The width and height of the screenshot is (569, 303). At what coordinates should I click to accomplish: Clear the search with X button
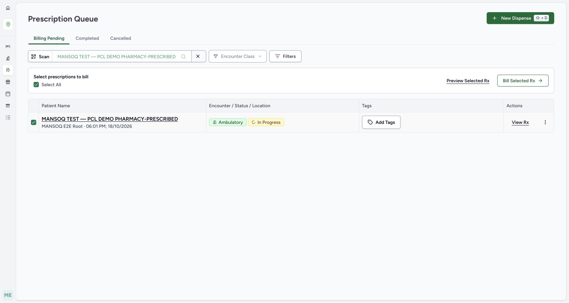click(198, 56)
